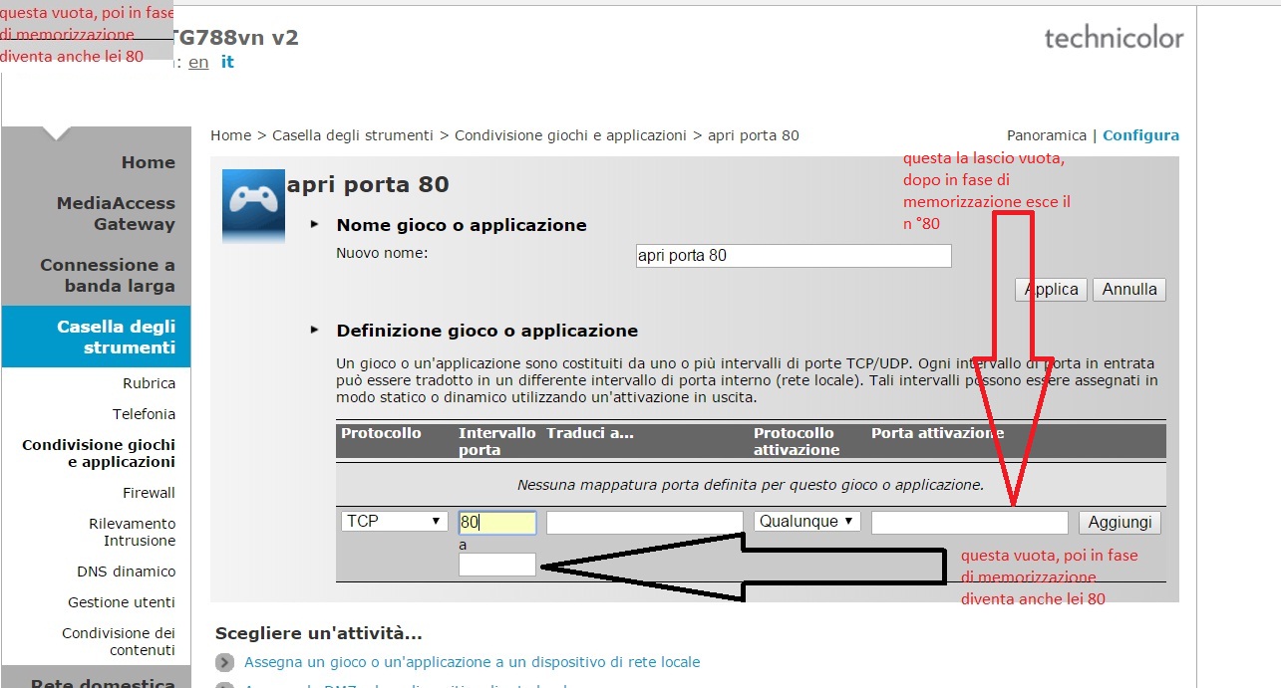Click the Aggiungi button

[x=1120, y=523]
